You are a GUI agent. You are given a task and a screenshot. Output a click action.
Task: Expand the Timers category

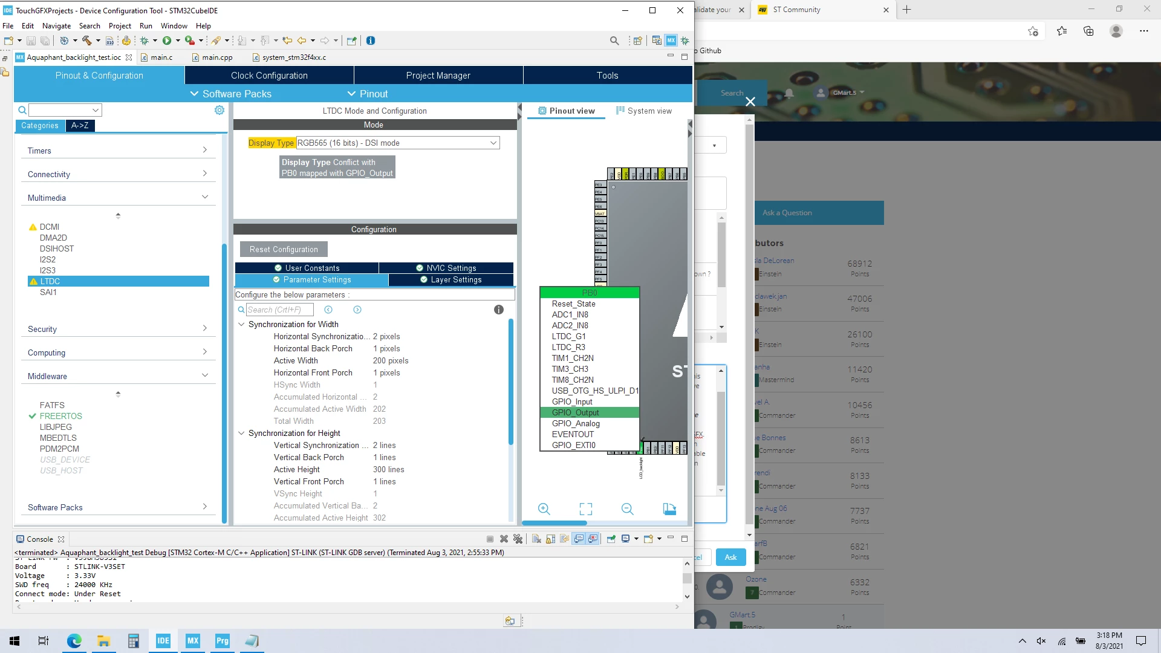point(118,151)
